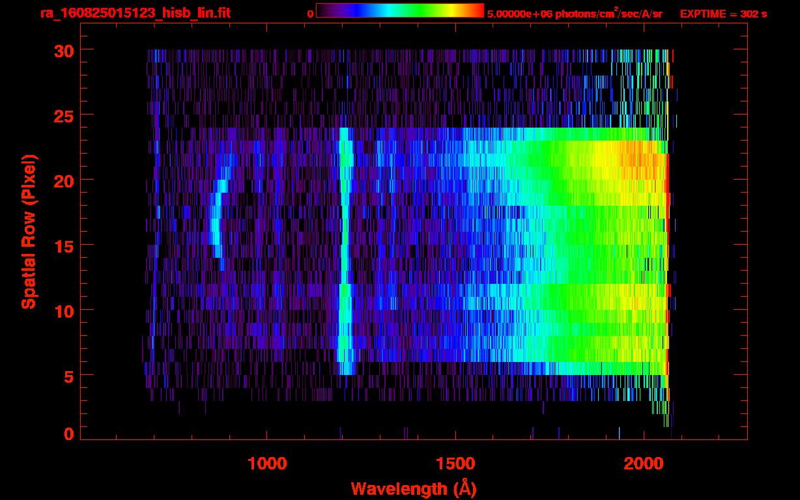Click the y-axis tick label 20
This screenshot has width=800, height=500.
coord(63,180)
